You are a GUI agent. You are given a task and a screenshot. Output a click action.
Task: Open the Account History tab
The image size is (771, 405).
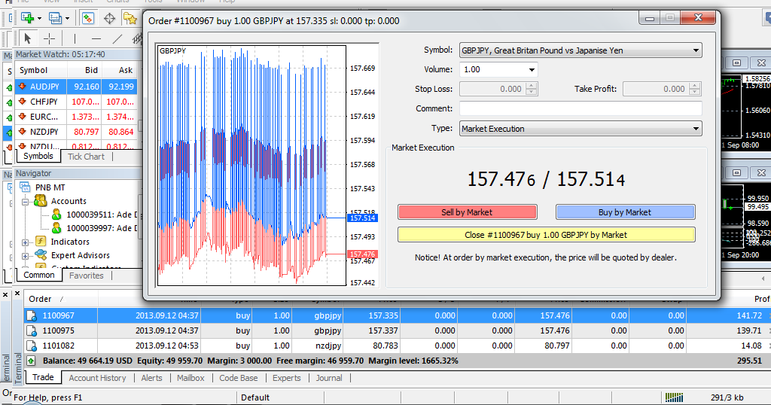pyautogui.click(x=97, y=377)
